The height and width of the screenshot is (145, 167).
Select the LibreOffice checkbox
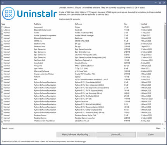[x=2, y=121]
